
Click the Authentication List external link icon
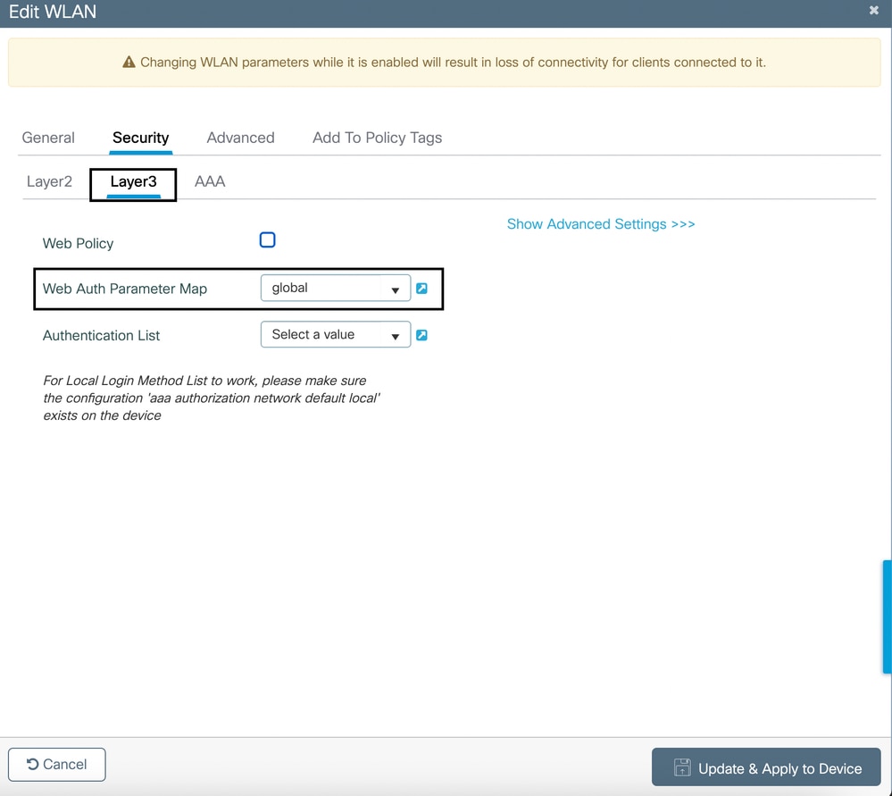pyautogui.click(x=421, y=334)
